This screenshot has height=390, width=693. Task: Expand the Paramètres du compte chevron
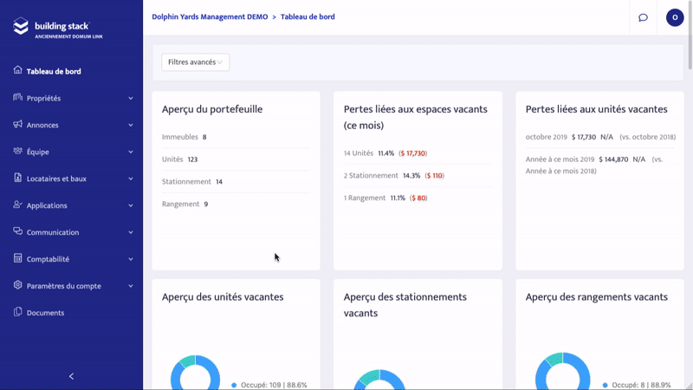click(x=131, y=287)
